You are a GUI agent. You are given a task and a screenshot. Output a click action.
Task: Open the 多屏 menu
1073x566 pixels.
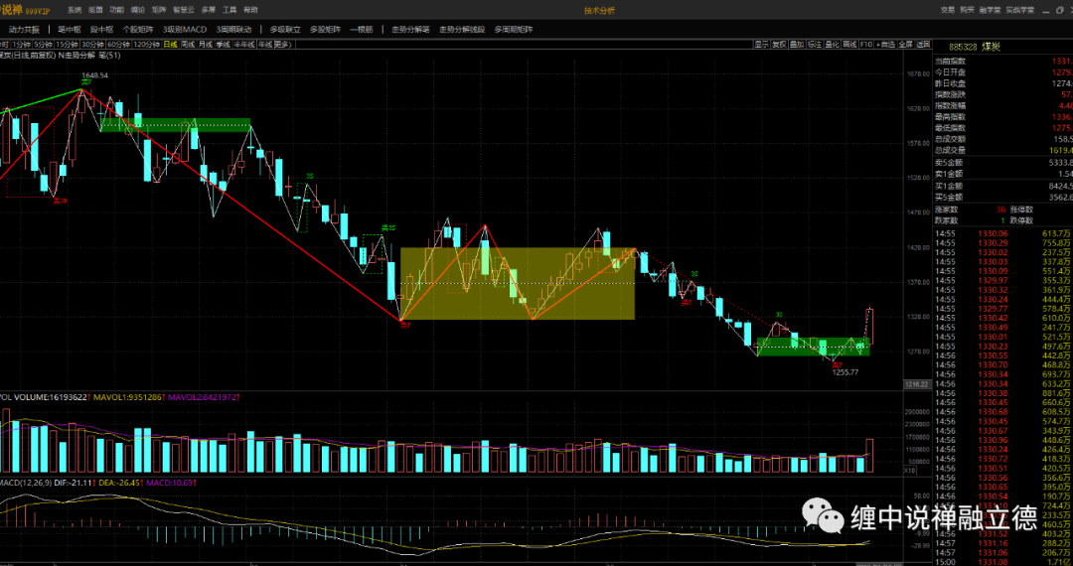[x=209, y=10]
